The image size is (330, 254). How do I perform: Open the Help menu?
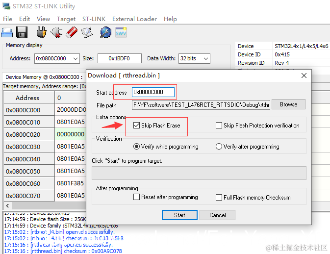170,19
